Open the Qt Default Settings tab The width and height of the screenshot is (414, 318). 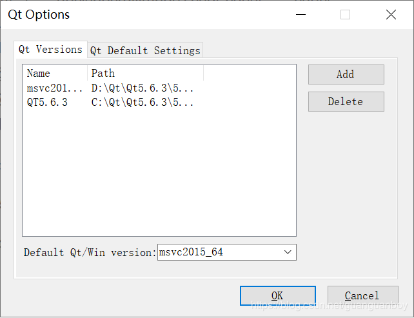click(145, 50)
